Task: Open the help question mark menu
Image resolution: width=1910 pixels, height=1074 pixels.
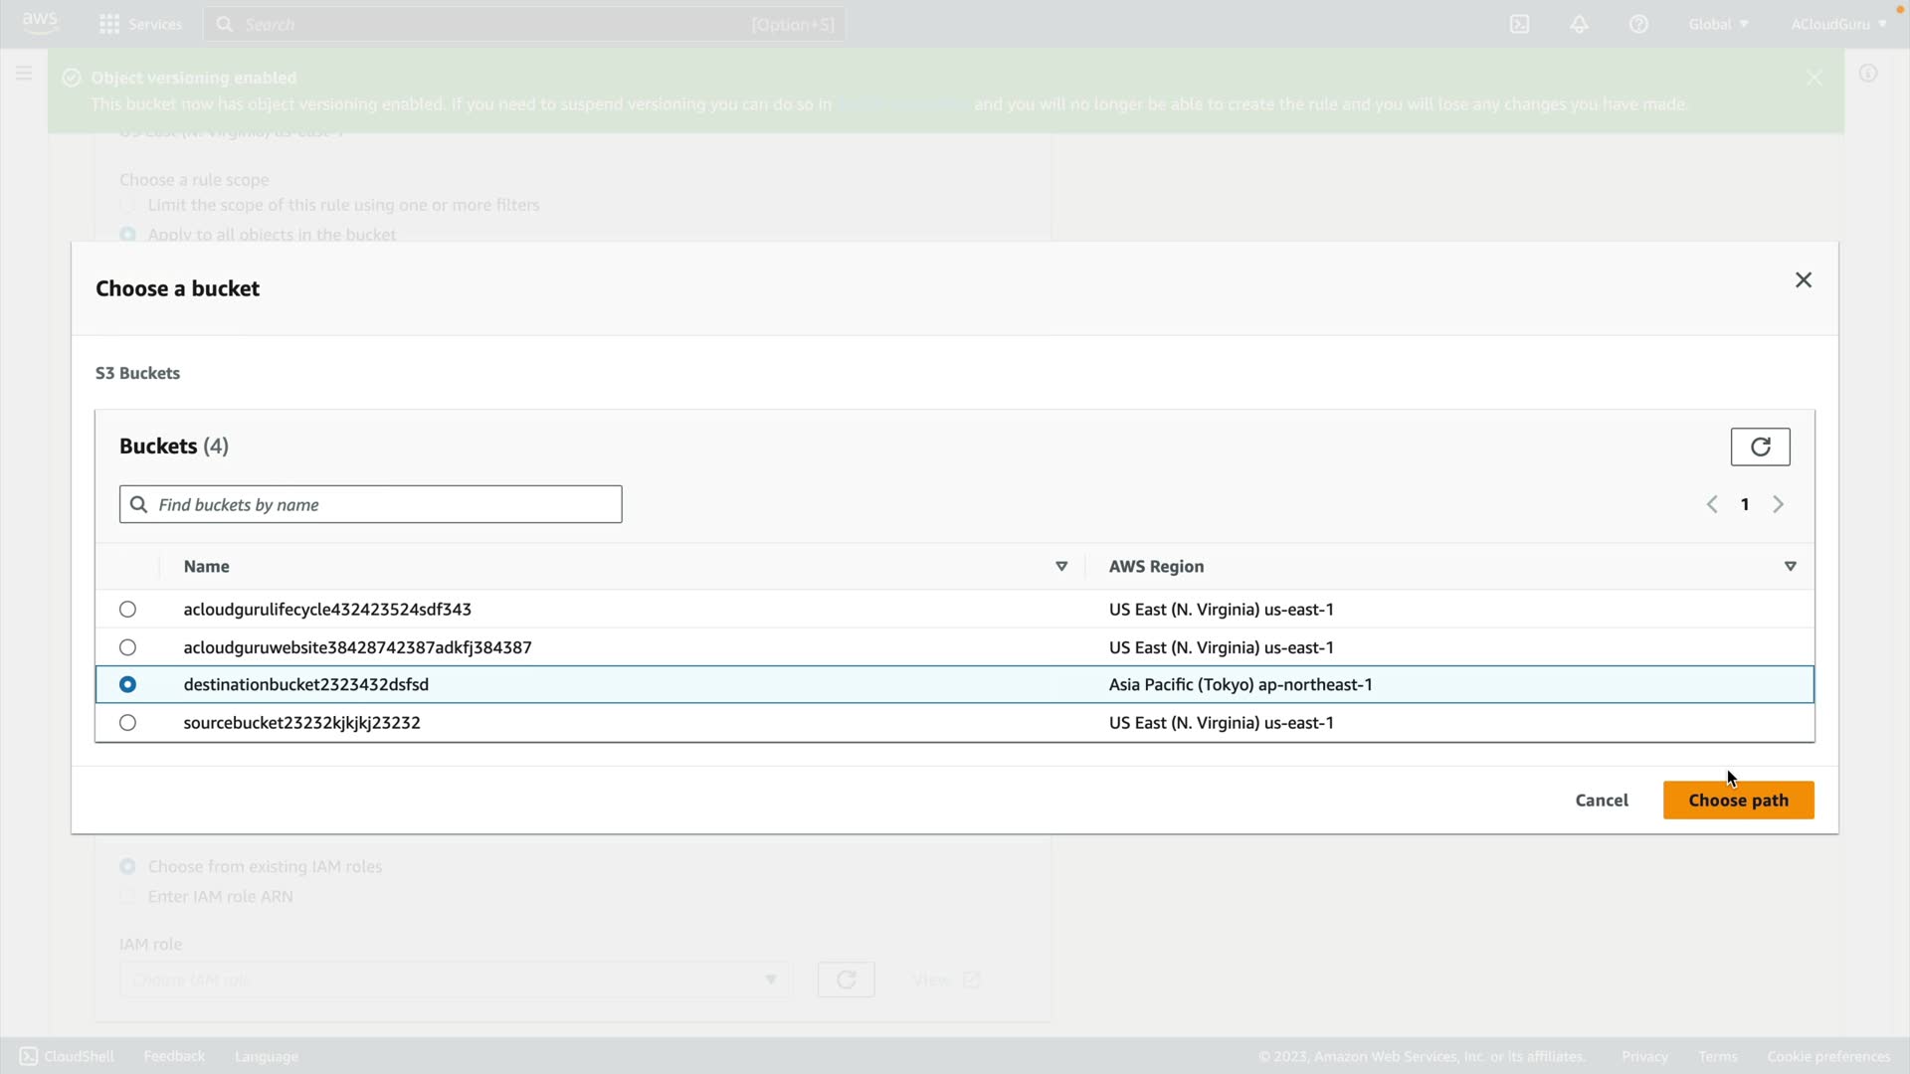Action: (x=1638, y=24)
